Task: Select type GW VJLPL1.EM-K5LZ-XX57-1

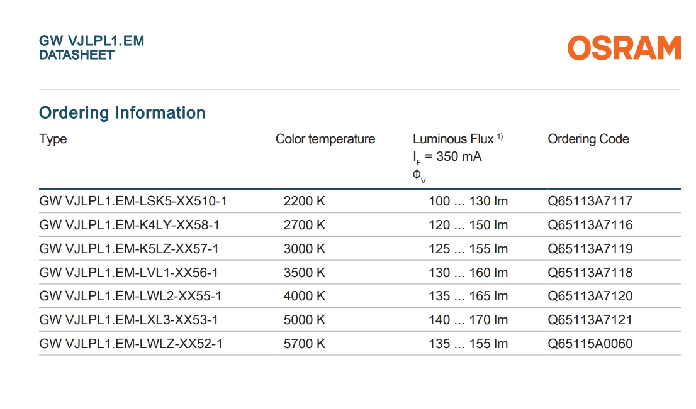Action: click(129, 249)
